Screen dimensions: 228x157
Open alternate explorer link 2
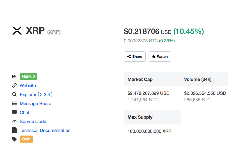pyautogui.click(x=41, y=95)
